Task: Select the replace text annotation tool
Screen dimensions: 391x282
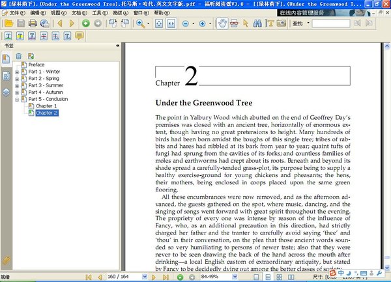Action: (x=55, y=36)
